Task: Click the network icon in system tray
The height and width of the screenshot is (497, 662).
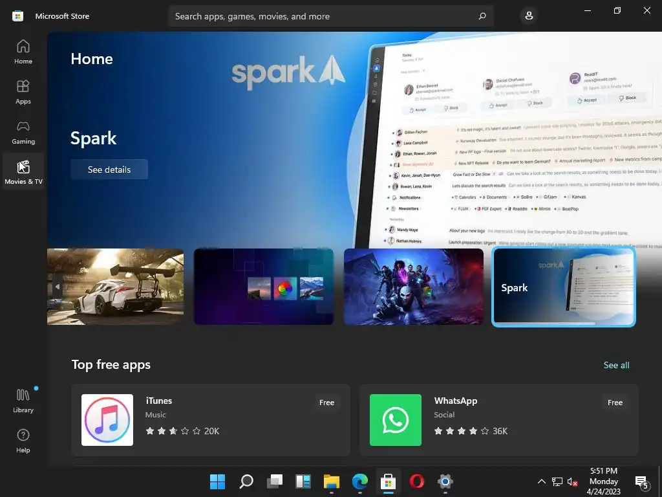Action: tap(557, 481)
